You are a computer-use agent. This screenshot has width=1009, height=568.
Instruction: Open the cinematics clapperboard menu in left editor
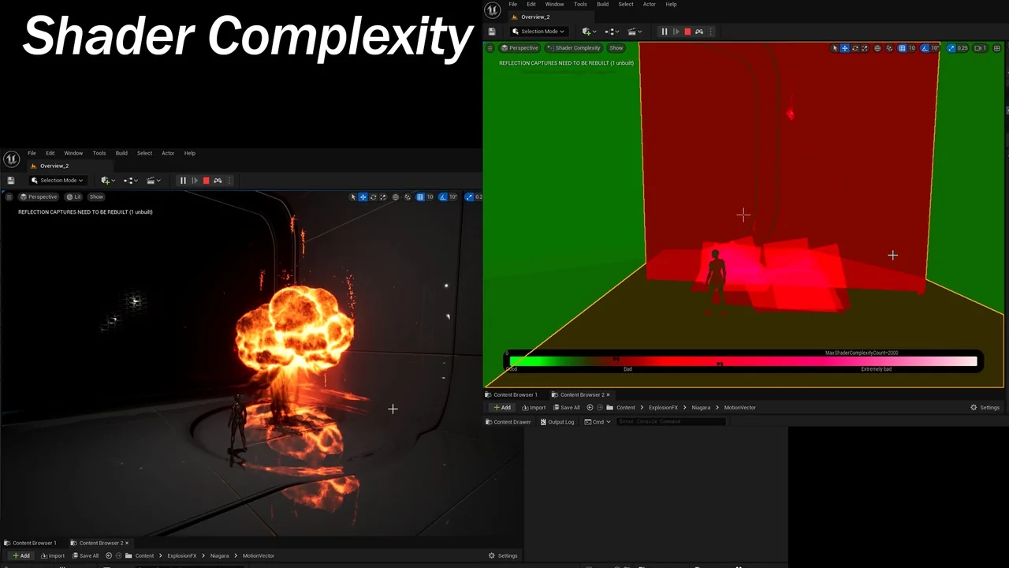click(151, 181)
